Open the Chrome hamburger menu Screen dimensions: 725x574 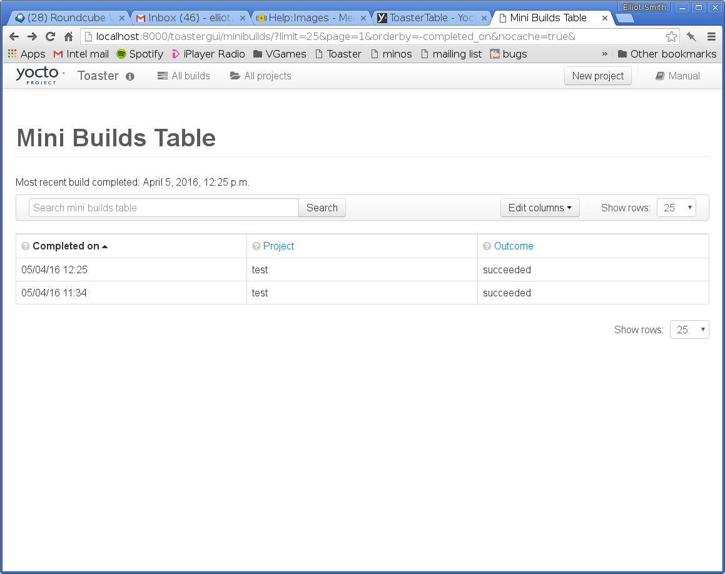[711, 37]
